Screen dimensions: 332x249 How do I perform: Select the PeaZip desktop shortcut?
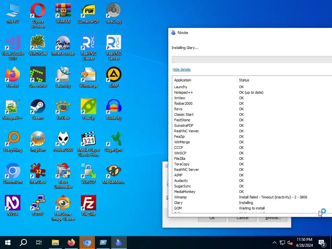tap(88, 109)
